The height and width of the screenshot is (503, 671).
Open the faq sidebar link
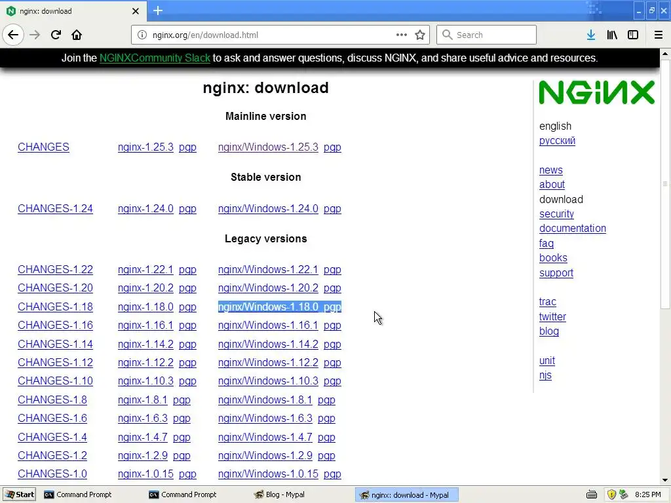[x=546, y=244]
